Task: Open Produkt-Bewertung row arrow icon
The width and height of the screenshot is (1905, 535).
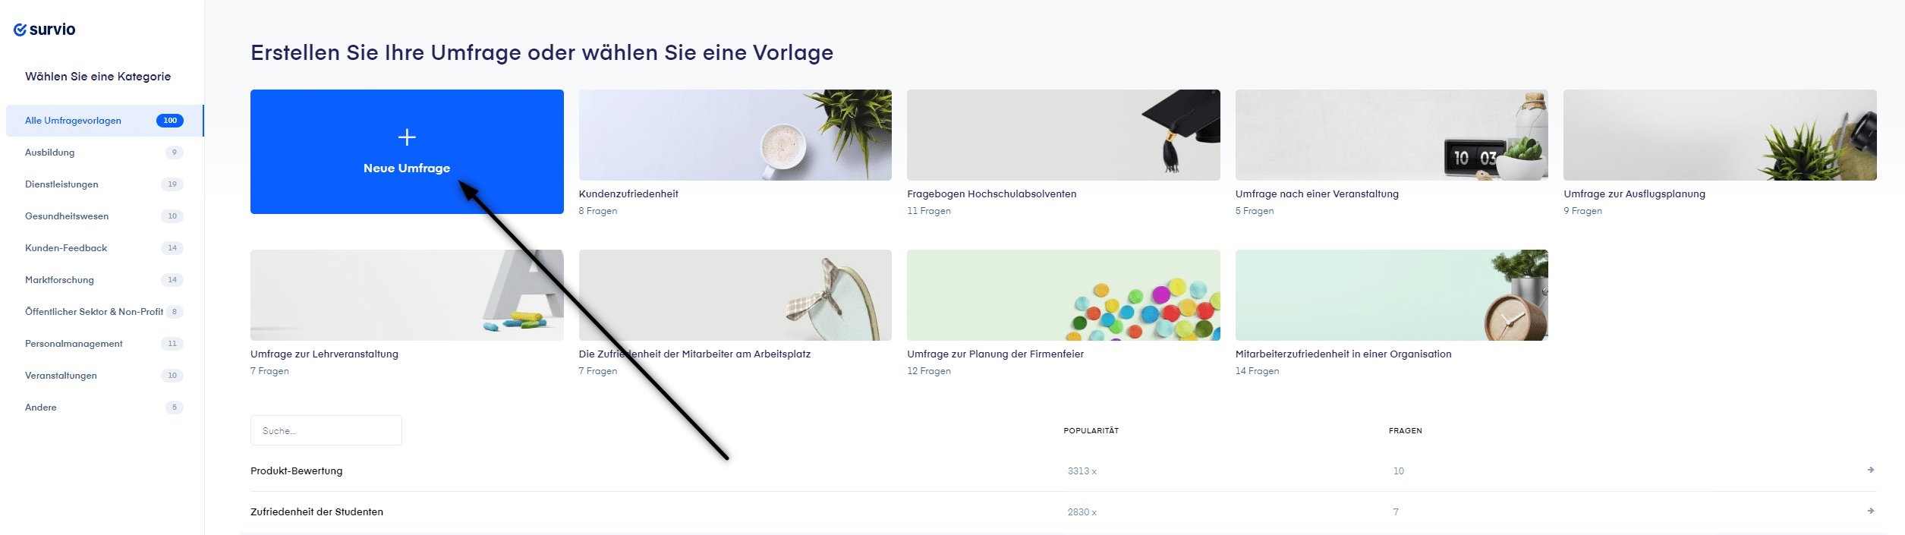Action: click(x=1871, y=470)
